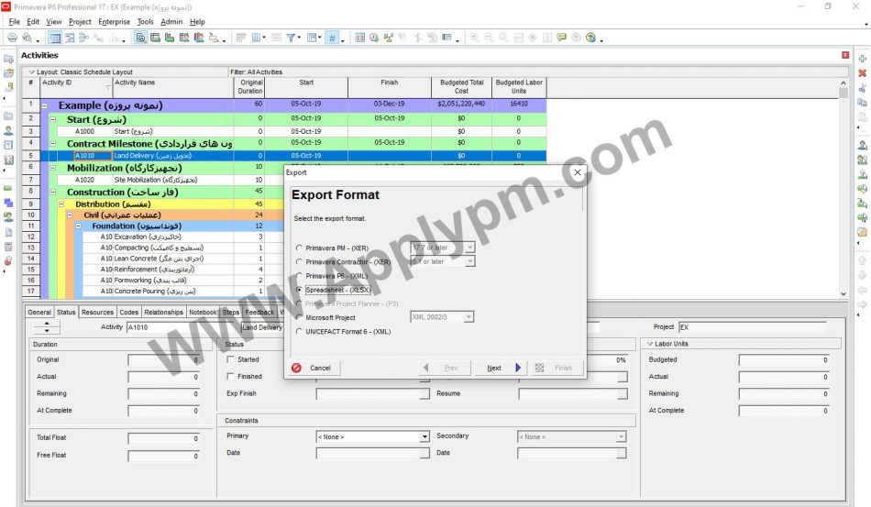The image size is (871, 507).
Task: Collapse the Construction WBS group
Action: click(x=53, y=193)
